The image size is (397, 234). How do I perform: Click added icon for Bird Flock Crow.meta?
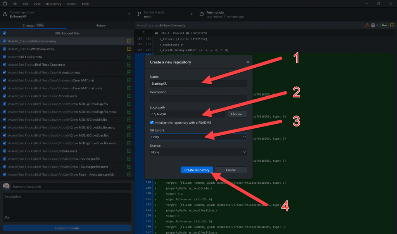pos(129,65)
